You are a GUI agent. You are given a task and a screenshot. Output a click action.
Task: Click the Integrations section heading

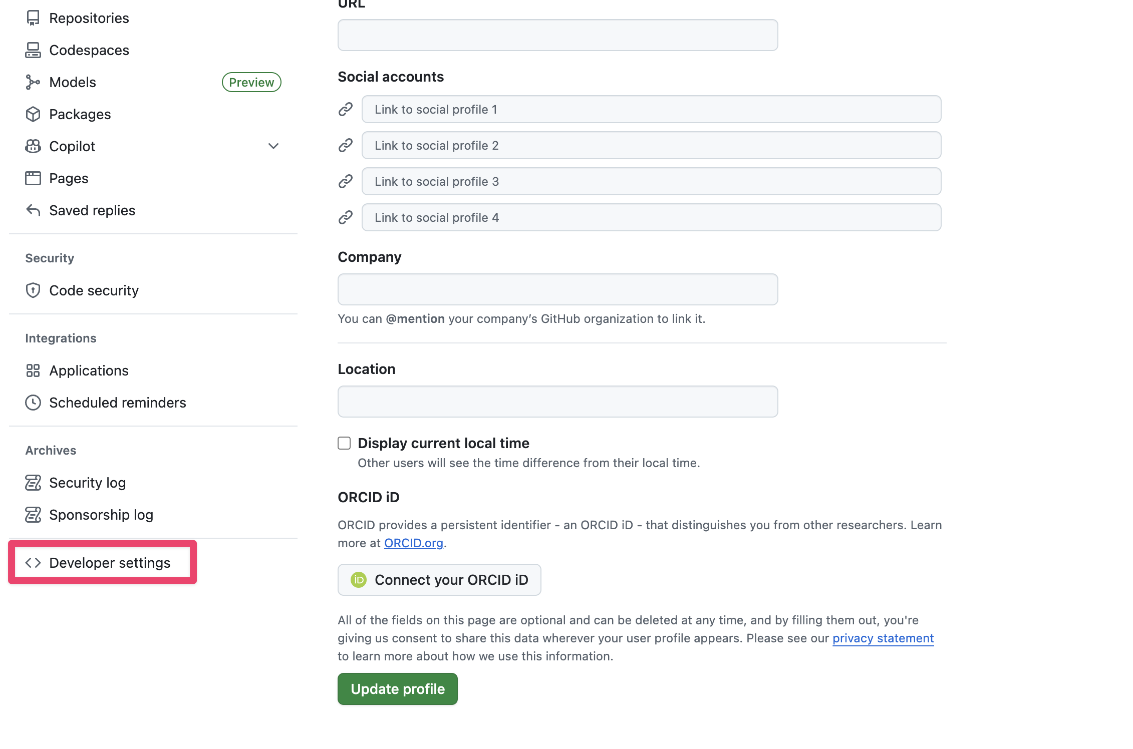61,338
